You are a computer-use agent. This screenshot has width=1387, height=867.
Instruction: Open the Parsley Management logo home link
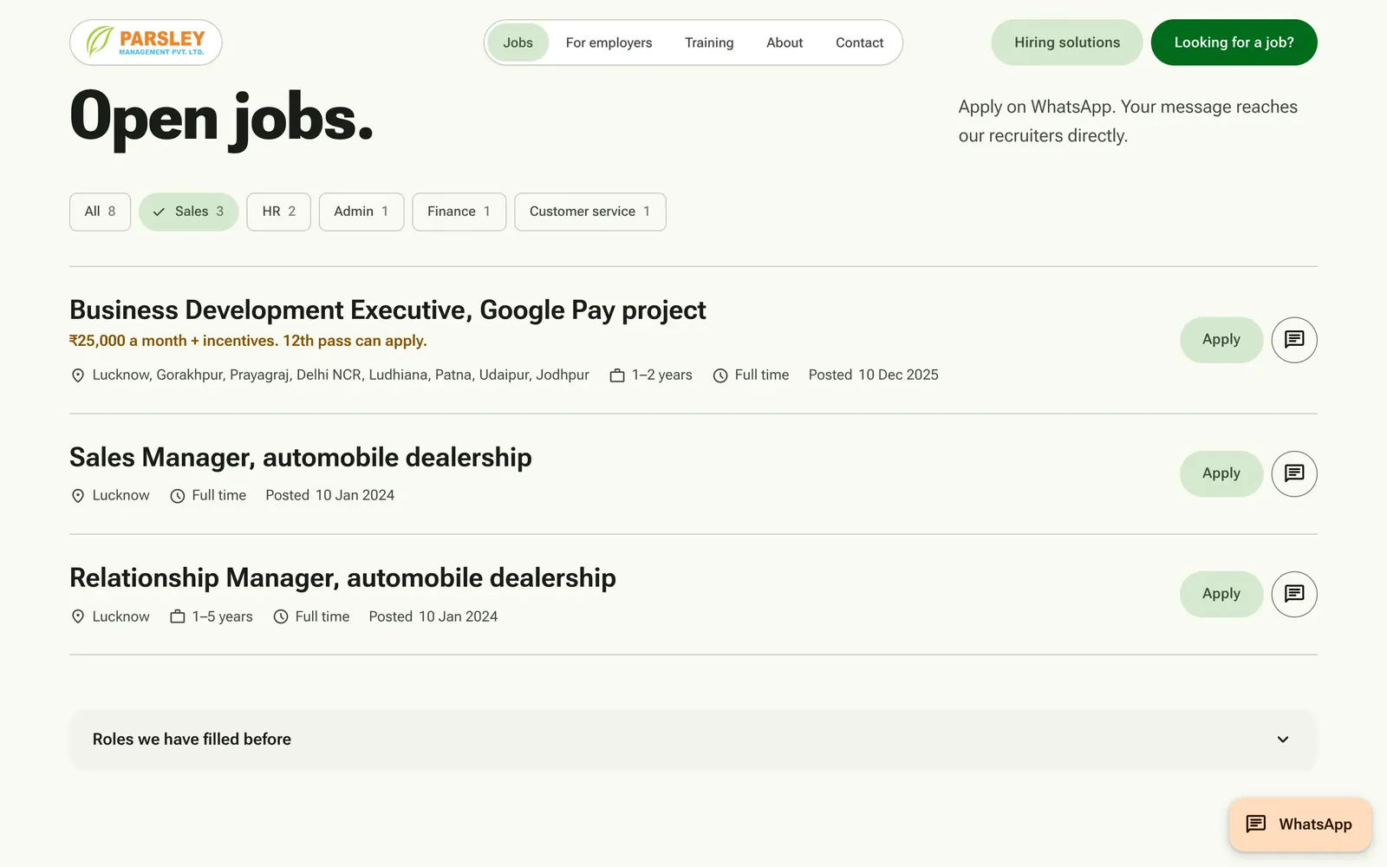[146, 42]
